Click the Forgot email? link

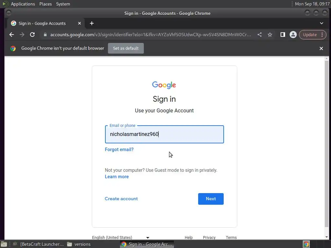point(119,150)
